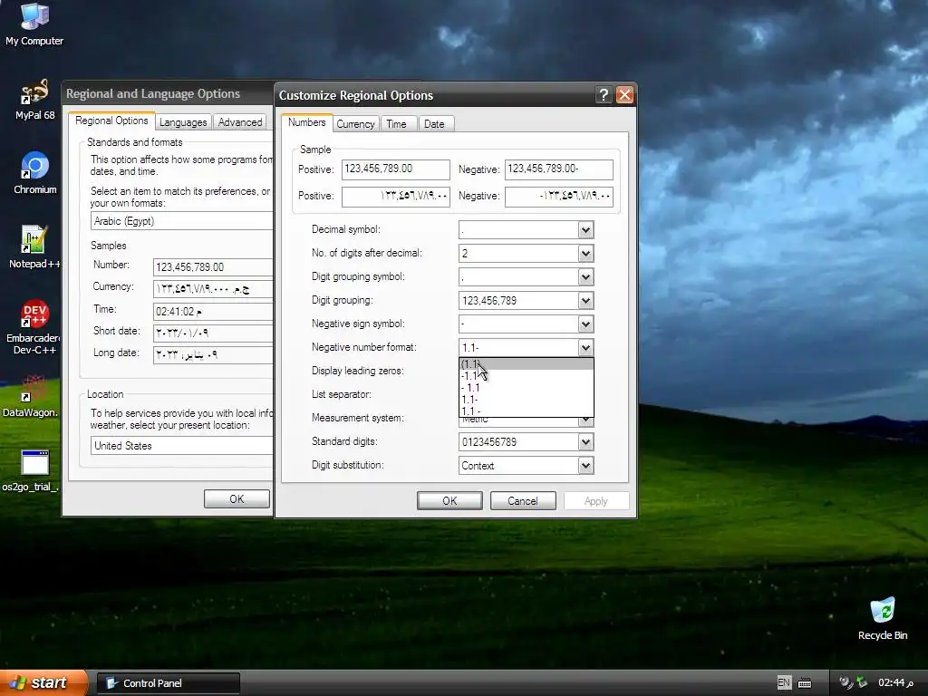Click the keyboard icon in the taskbar
Viewport: 928px width, 696px height.
tap(805, 683)
